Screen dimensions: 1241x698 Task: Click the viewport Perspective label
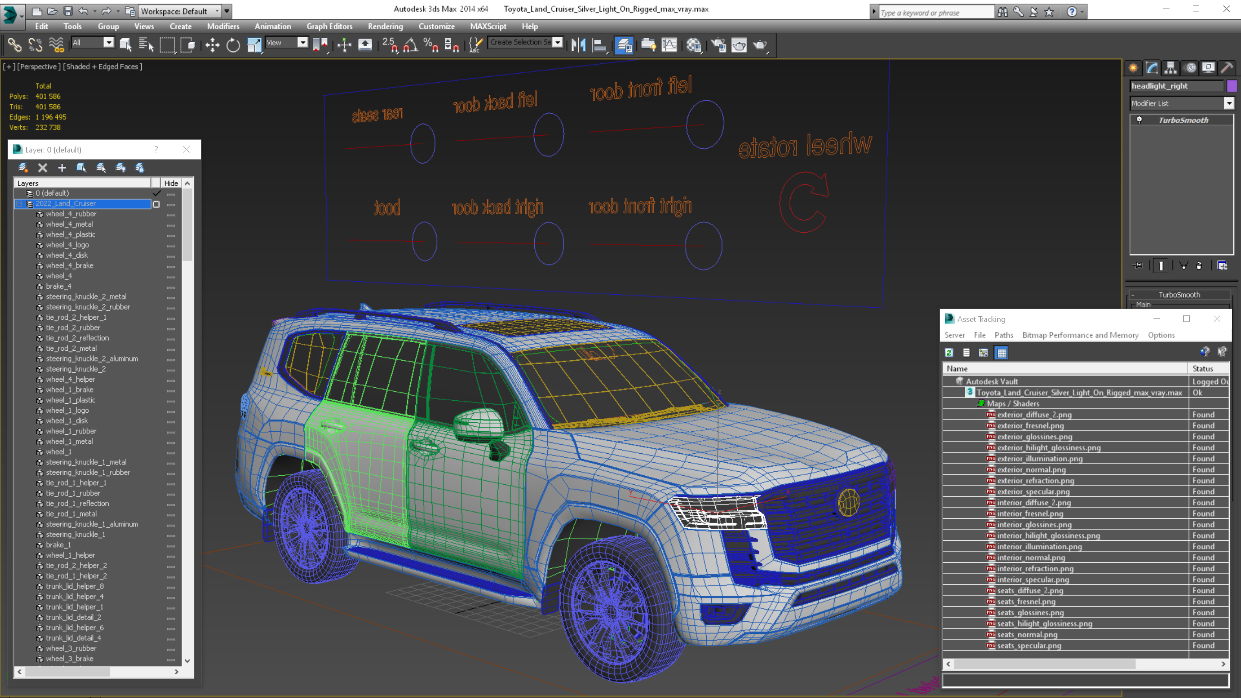(x=38, y=66)
